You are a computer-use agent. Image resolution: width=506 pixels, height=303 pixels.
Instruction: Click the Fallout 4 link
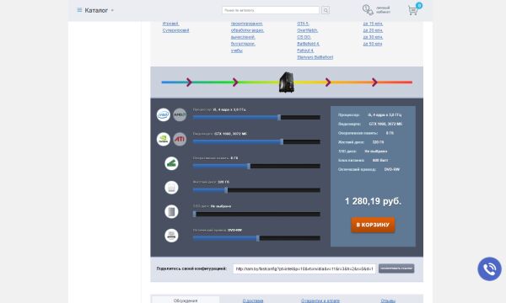[x=305, y=50]
